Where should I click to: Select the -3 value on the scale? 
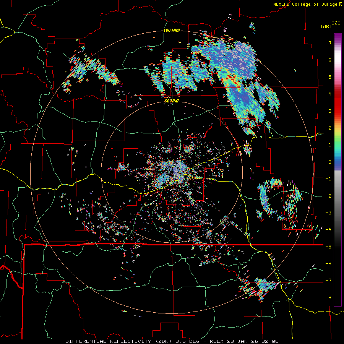pos(328,213)
